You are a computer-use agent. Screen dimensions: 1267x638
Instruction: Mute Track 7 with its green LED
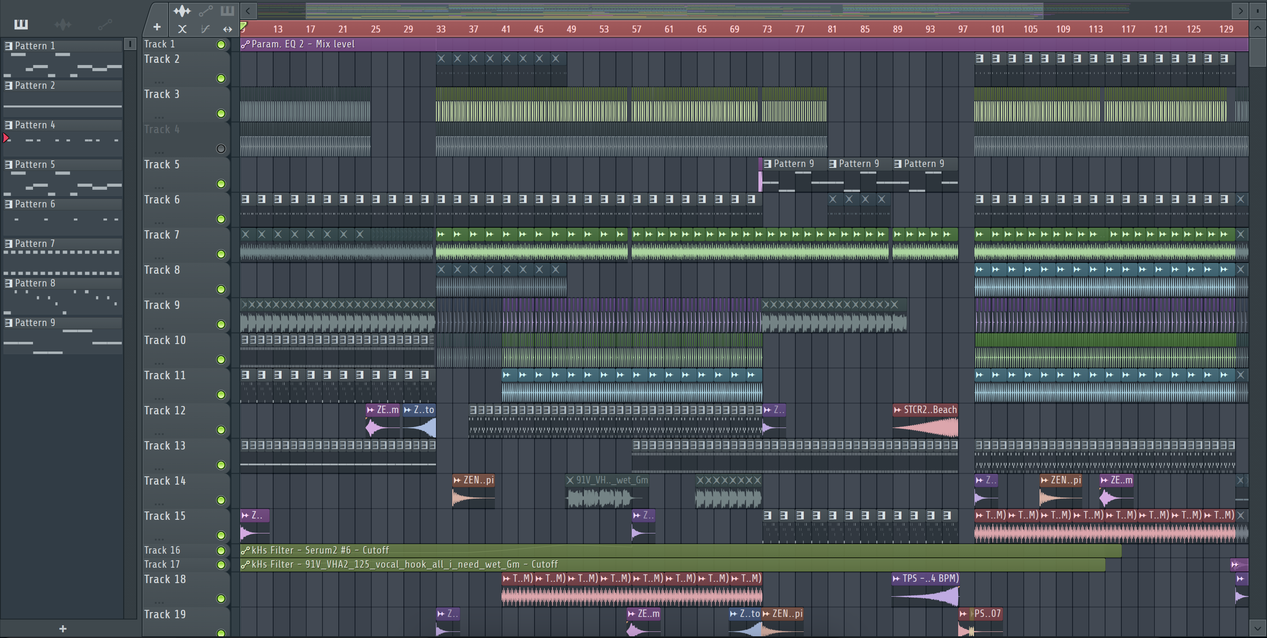pyautogui.click(x=221, y=254)
